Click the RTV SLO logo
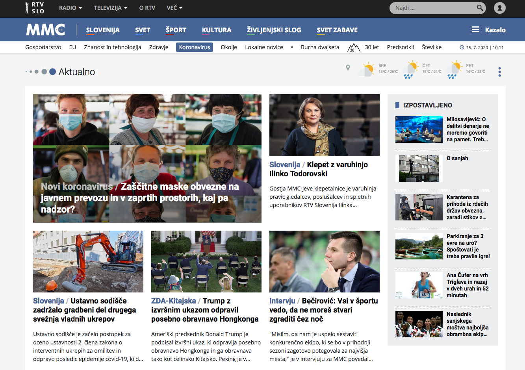Viewport: 525px width, 370px height. pyautogui.click(x=35, y=8)
